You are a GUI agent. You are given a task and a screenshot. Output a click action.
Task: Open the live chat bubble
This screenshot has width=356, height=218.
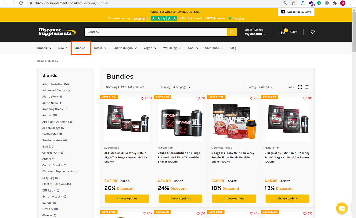tap(342, 208)
